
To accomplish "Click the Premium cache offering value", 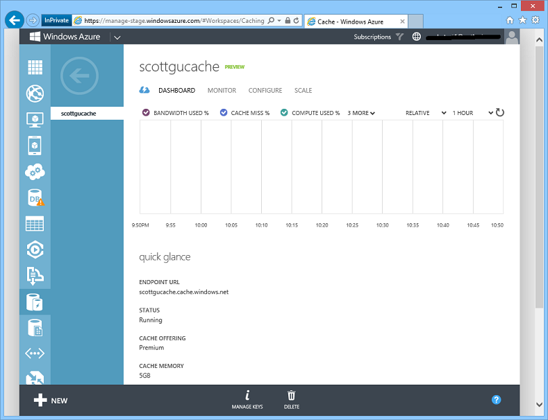I will click(x=151, y=347).
